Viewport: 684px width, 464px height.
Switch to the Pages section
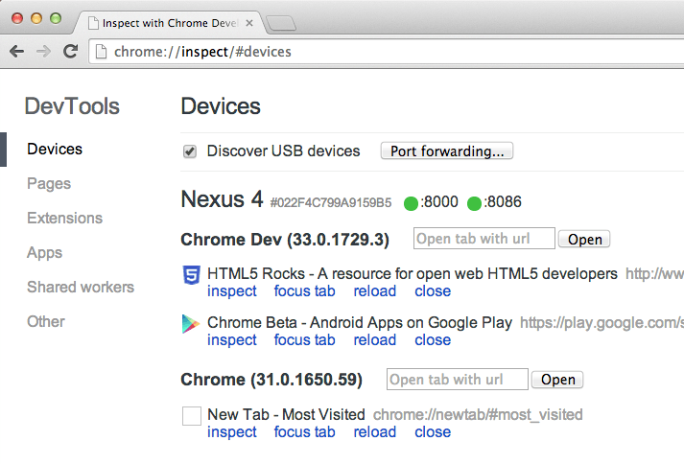[x=49, y=184]
